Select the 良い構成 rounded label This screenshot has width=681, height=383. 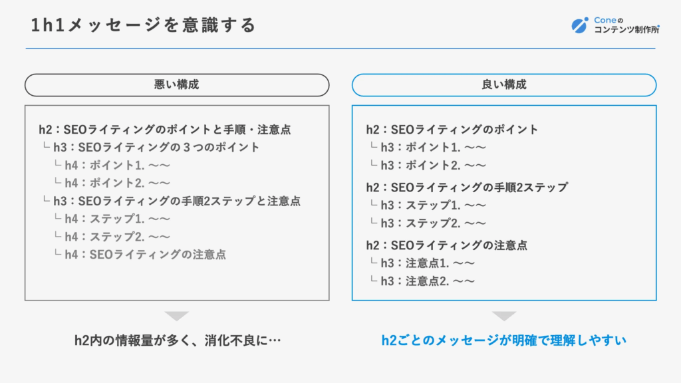pos(504,84)
